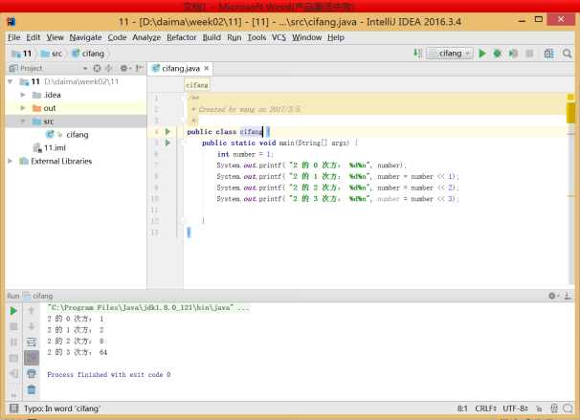This screenshot has width=580, height=420.
Task: Click the editor vertical scrollbar yellow marker
Action: pos(570,113)
